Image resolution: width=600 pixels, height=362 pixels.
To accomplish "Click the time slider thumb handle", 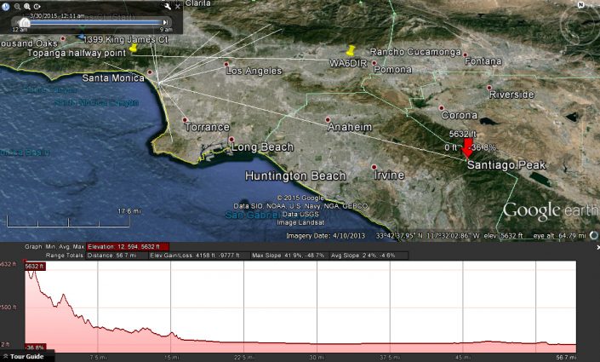I will point(25,23).
